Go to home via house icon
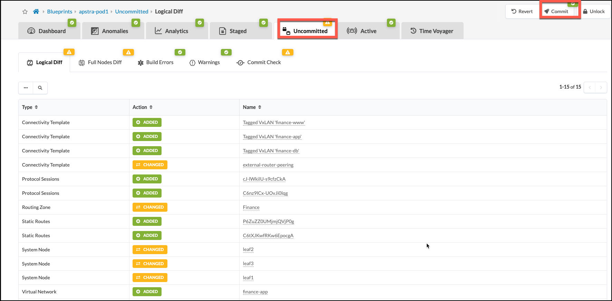The height and width of the screenshot is (301, 612). click(x=36, y=11)
